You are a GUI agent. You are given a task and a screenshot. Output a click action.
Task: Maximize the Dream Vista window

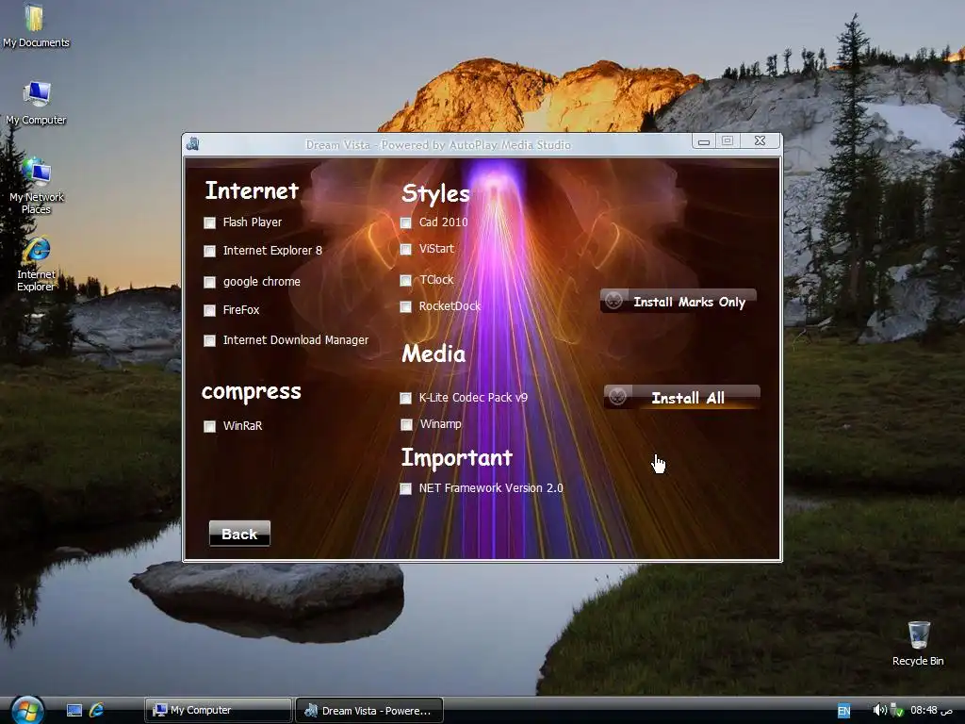point(728,141)
